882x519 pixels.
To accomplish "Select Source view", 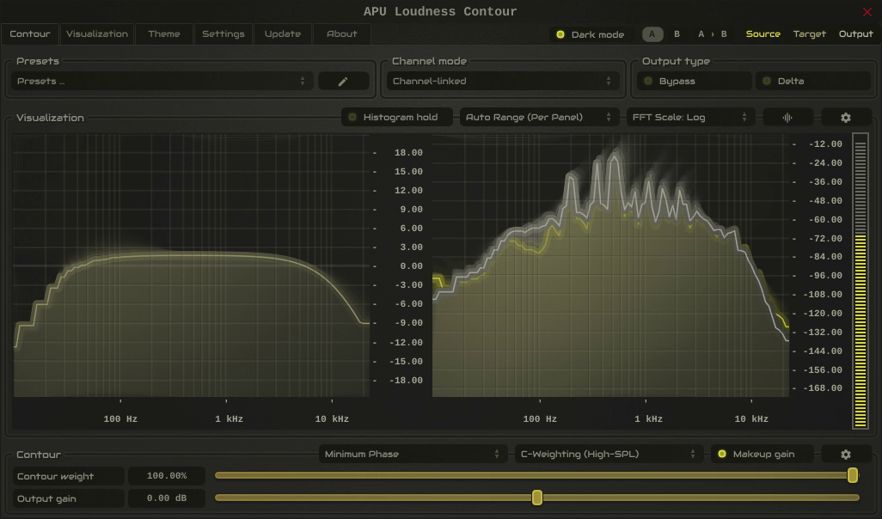I will pos(763,34).
